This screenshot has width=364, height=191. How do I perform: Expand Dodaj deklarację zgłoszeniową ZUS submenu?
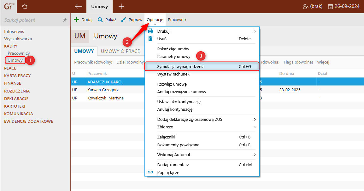(255, 119)
